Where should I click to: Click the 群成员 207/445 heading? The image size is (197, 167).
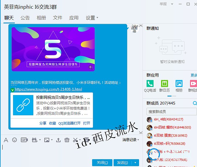pos(161,103)
